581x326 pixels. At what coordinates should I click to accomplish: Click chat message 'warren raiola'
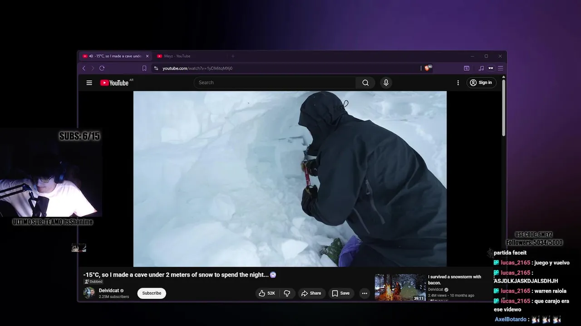point(550,291)
